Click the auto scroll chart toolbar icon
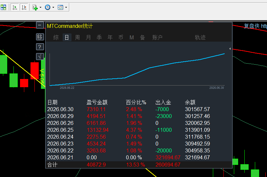 [x=15, y=7]
